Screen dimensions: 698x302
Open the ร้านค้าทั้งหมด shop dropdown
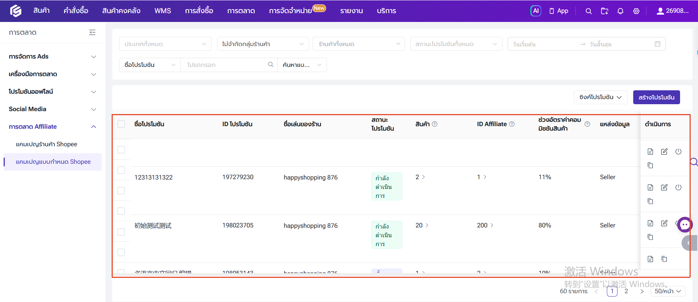tap(359, 44)
